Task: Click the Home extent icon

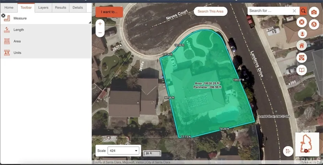Action: tap(302, 46)
